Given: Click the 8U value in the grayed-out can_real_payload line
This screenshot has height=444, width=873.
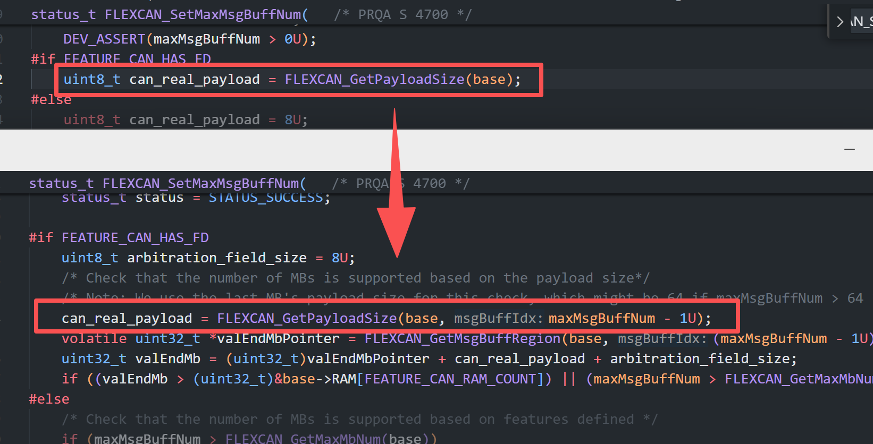Looking at the screenshot, I should coord(293,120).
